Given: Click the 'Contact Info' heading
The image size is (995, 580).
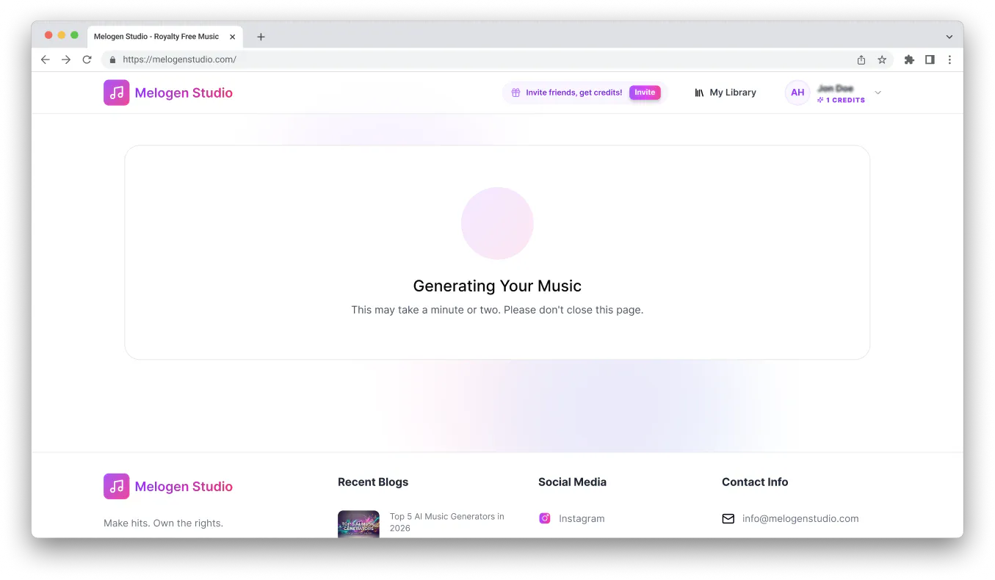Looking at the screenshot, I should click(755, 482).
